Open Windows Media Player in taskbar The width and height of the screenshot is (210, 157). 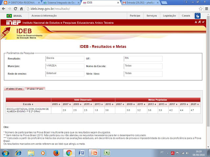(x=43, y=153)
